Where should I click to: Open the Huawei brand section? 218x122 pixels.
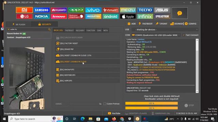point(59,10)
